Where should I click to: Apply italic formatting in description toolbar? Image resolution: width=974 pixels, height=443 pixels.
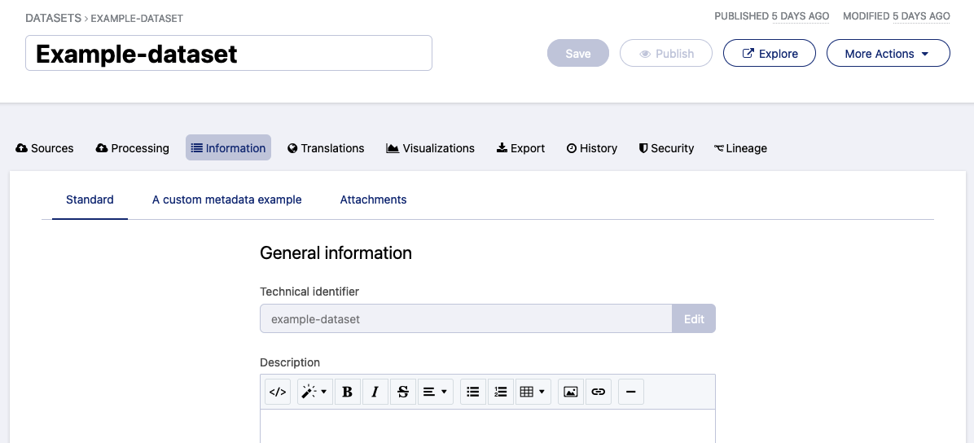pyautogui.click(x=375, y=392)
